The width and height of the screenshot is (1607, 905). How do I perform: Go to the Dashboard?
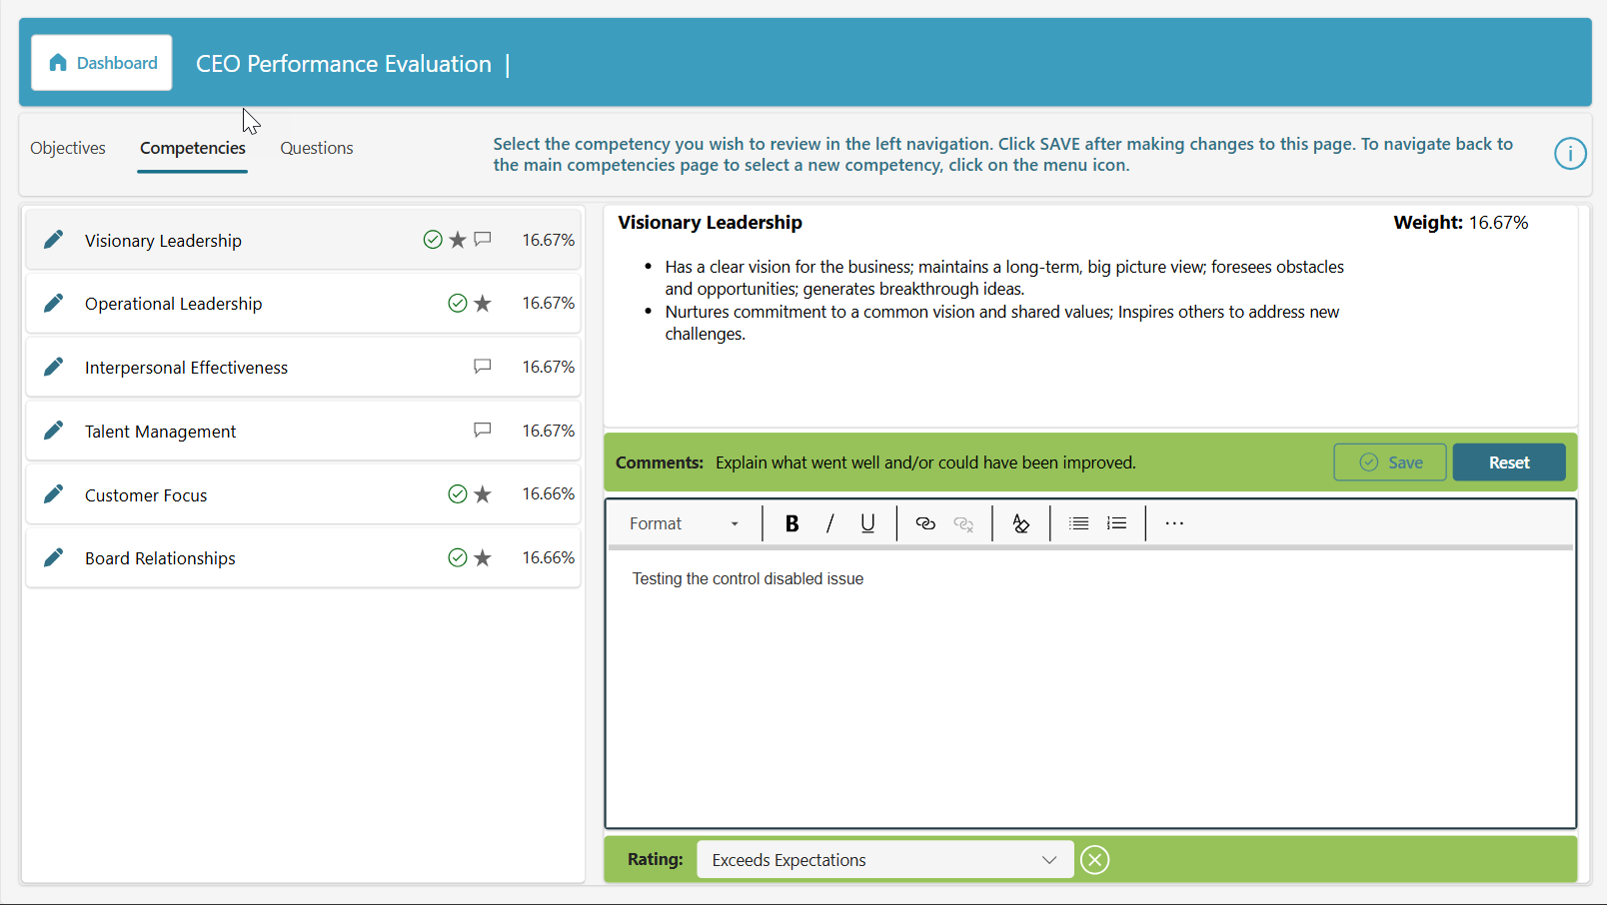(102, 63)
